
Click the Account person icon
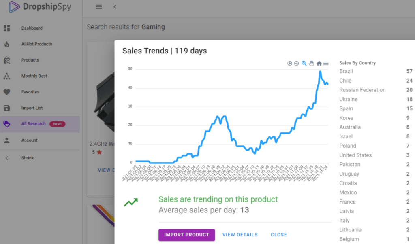pyautogui.click(x=7, y=140)
